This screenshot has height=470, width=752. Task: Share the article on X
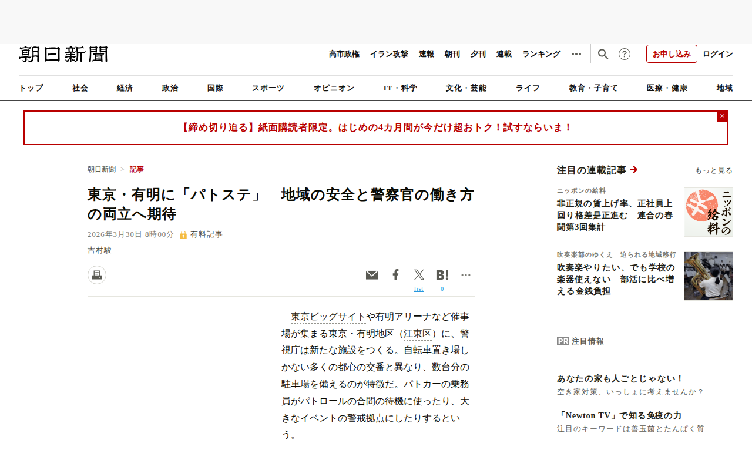[x=419, y=275]
